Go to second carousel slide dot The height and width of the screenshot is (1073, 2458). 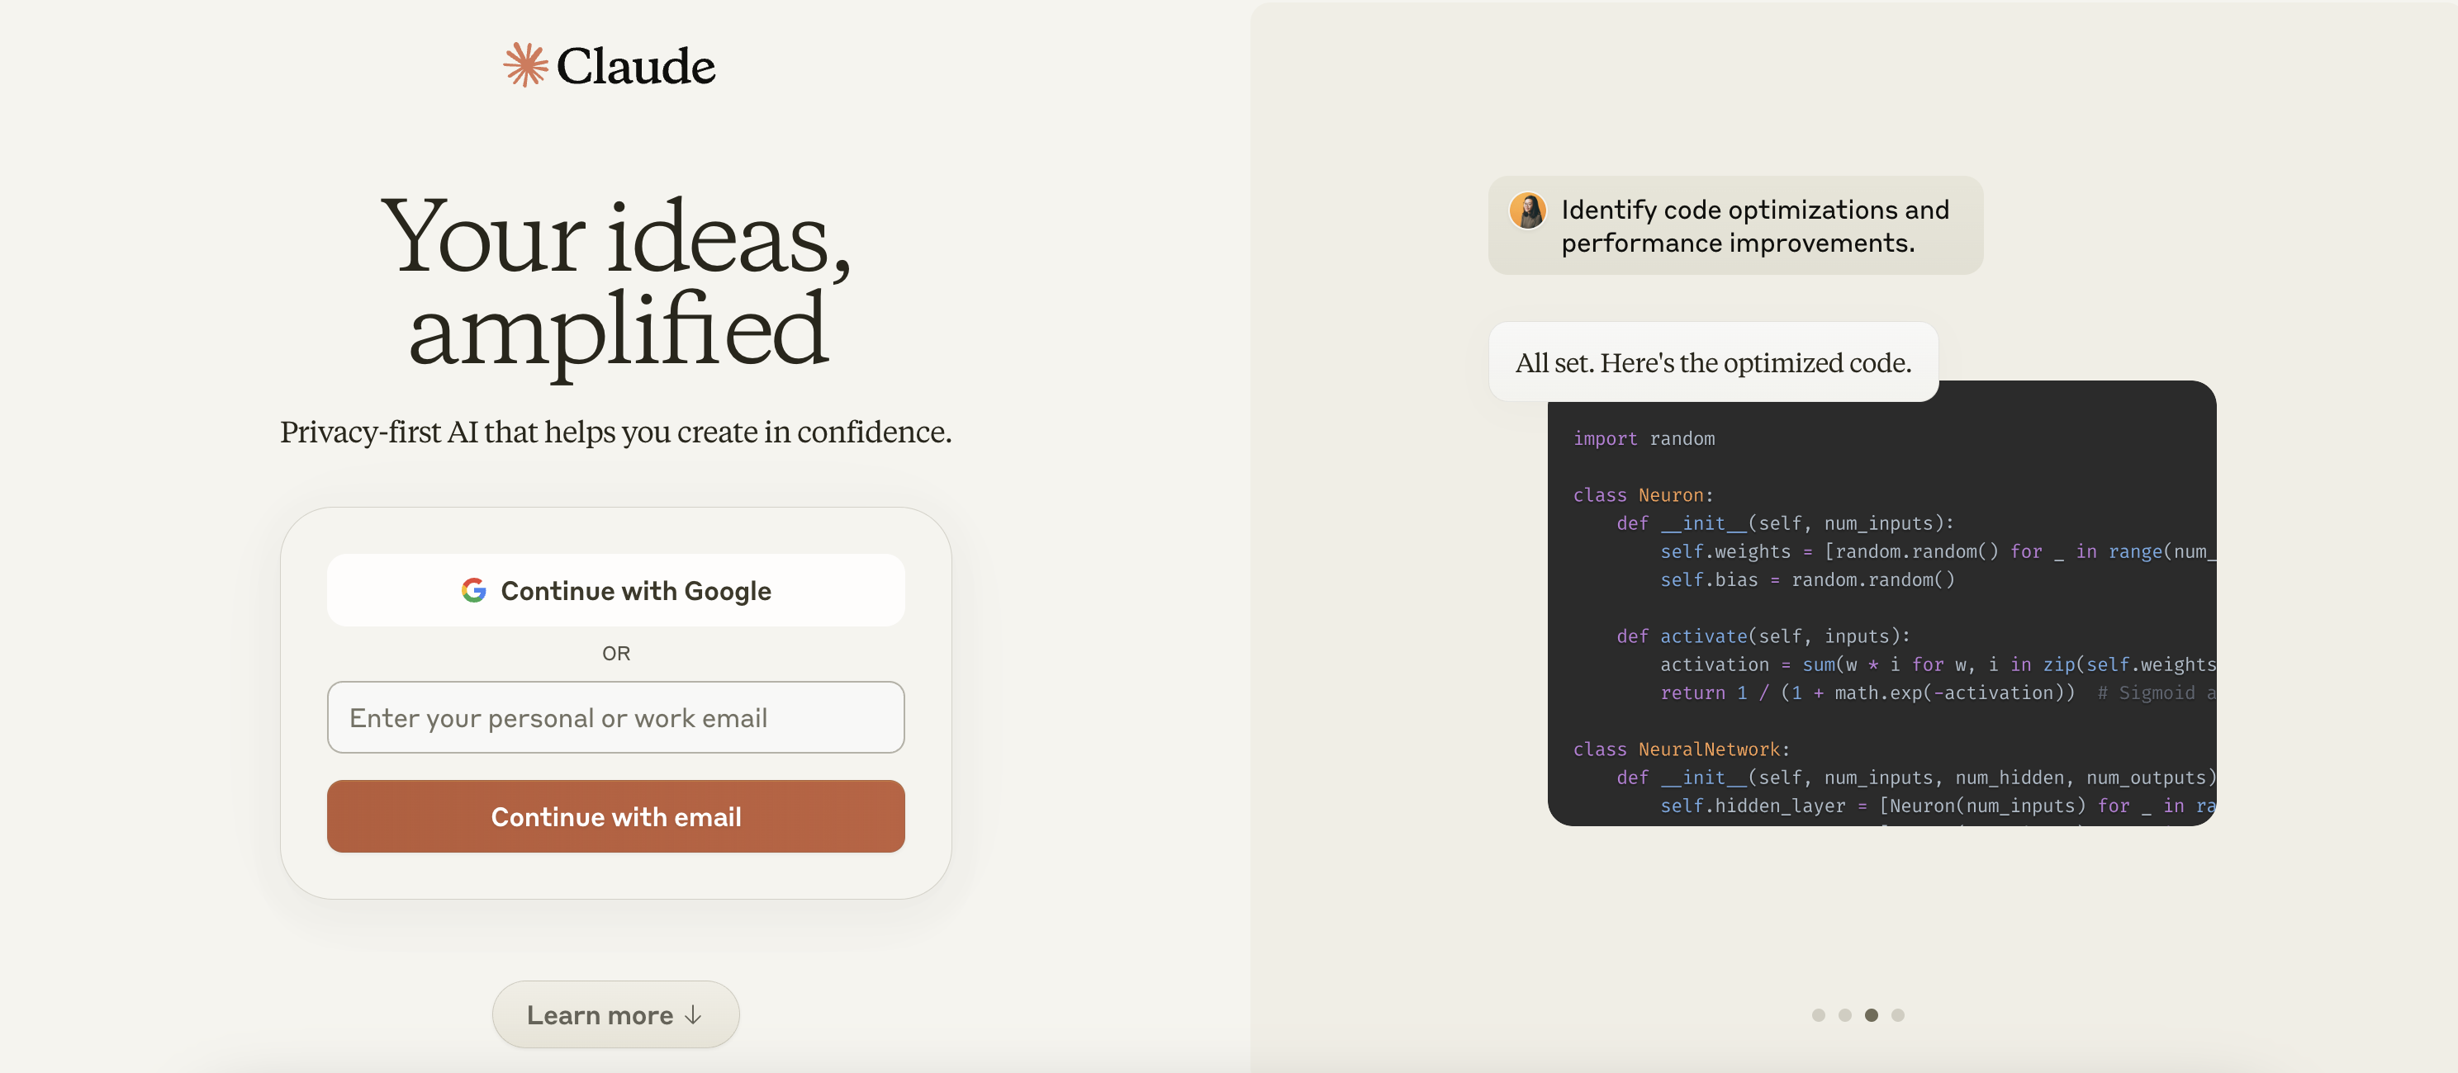(1845, 1015)
